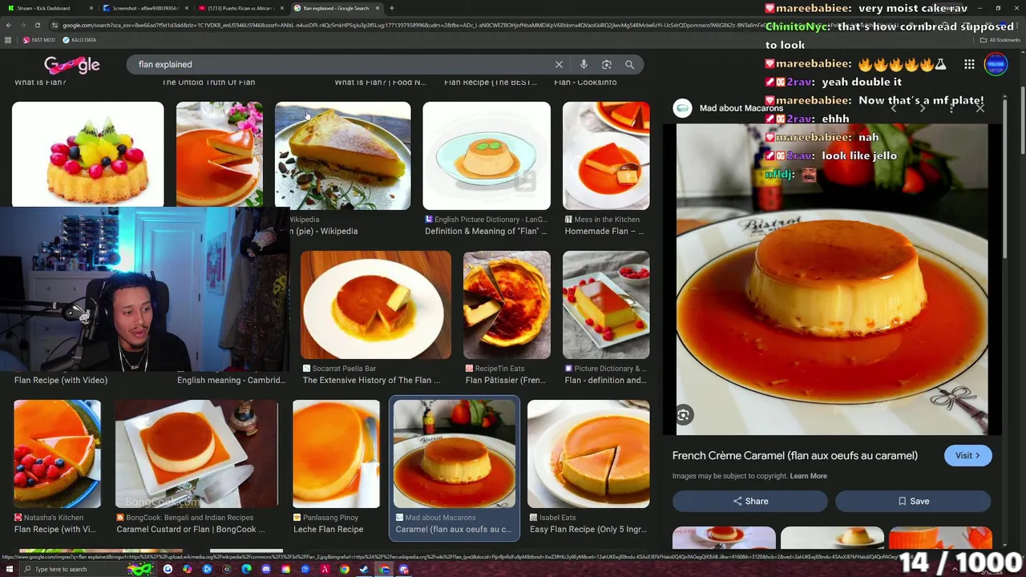This screenshot has width=1026, height=577.
Task: Go forward in the browser
Action: (x=22, y=25)
